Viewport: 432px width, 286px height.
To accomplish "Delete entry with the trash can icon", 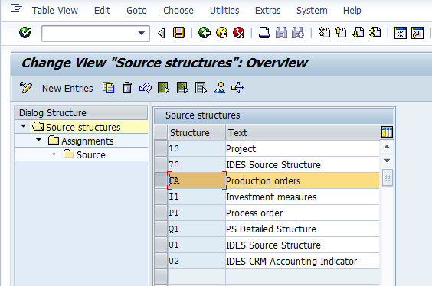I will (127, 88).
